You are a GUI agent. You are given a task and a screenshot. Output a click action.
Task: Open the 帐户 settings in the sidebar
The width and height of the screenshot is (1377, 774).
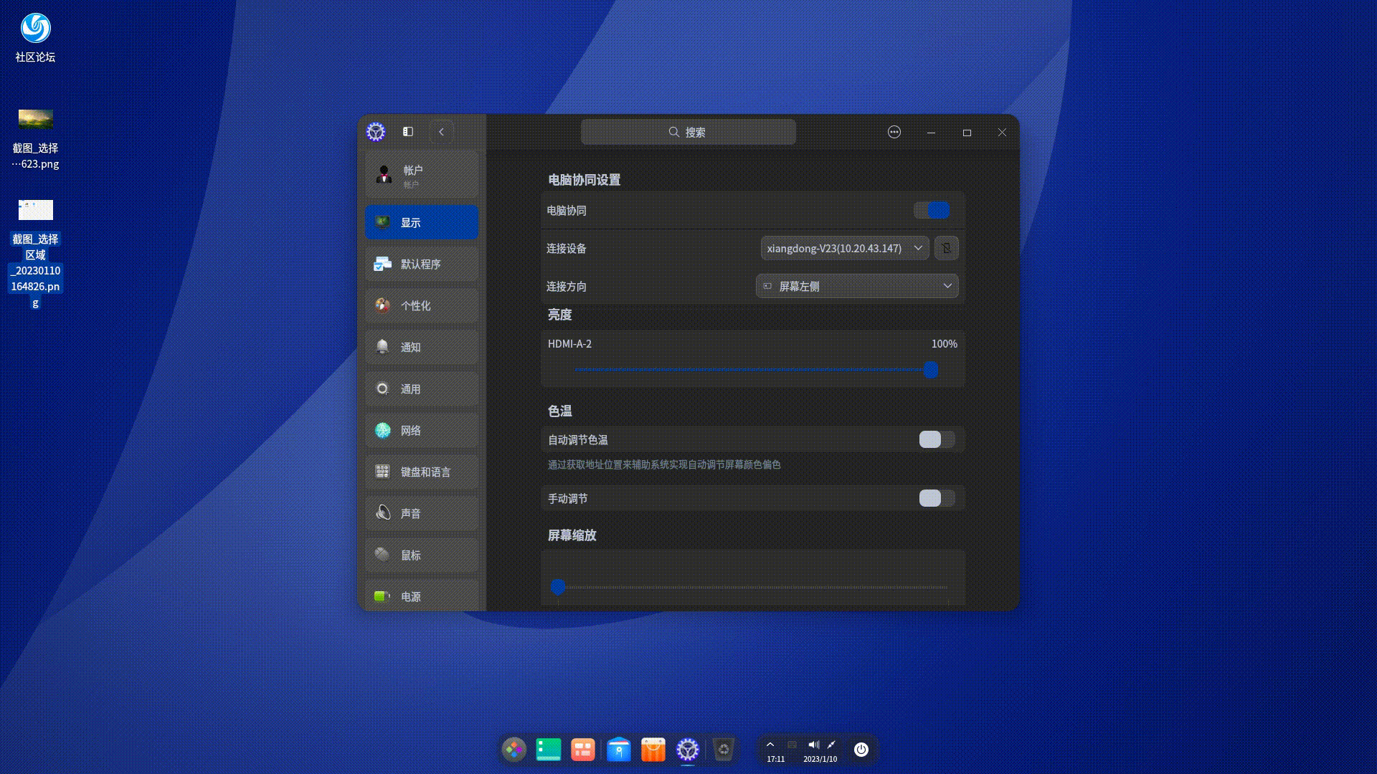421,174
